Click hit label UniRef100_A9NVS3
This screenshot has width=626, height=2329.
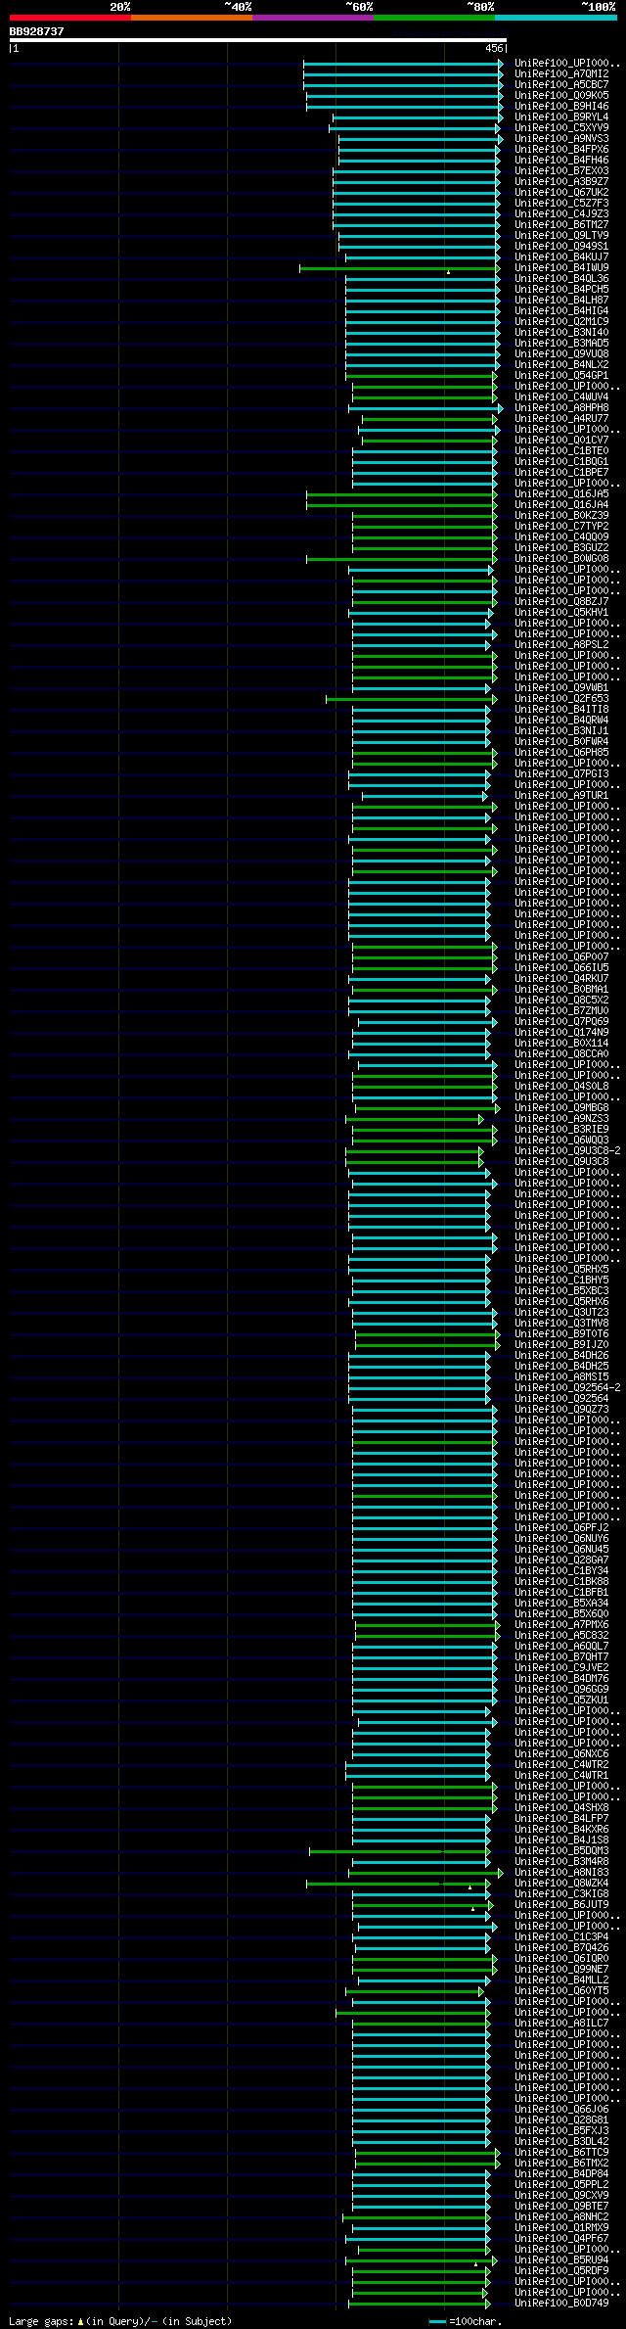561,139
